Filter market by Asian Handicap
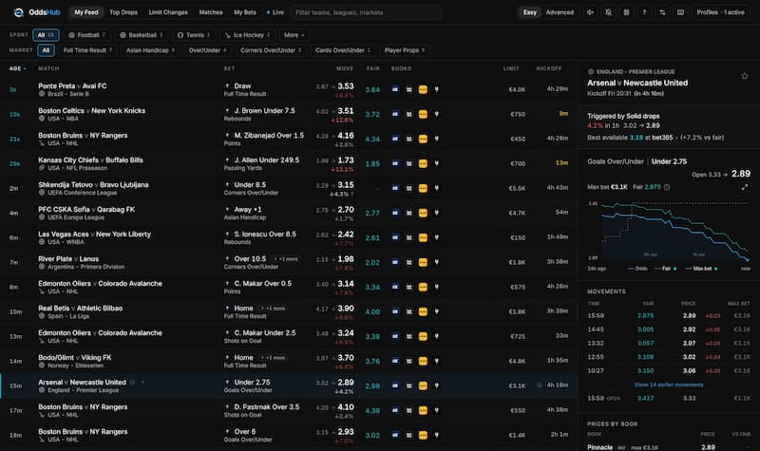The image size is (760, 451). (150, 50)
